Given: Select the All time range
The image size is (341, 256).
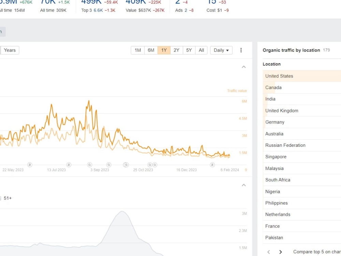Looking at the screenshot, I should click(202, 50).
